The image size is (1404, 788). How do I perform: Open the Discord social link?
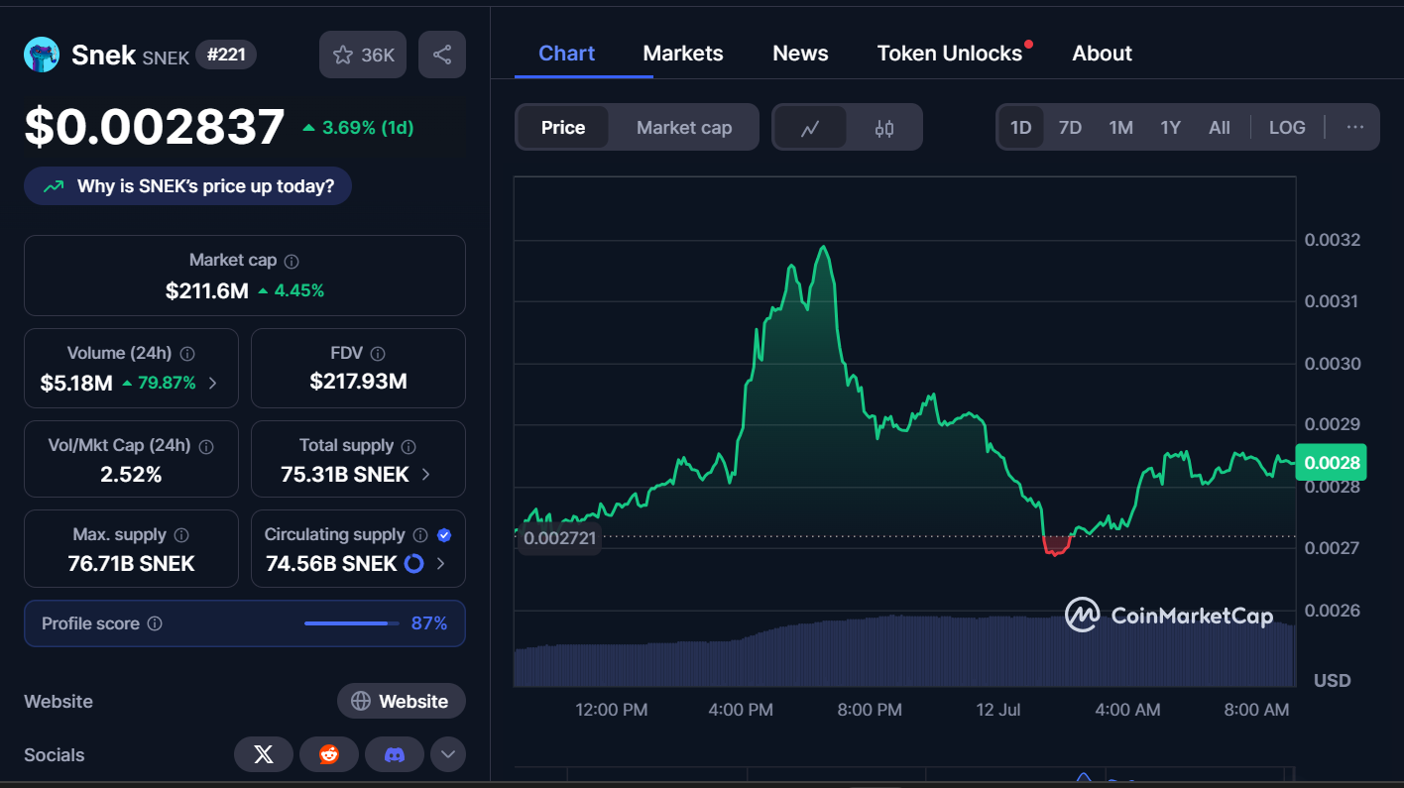pyautogui.click(x=395, y=754)
